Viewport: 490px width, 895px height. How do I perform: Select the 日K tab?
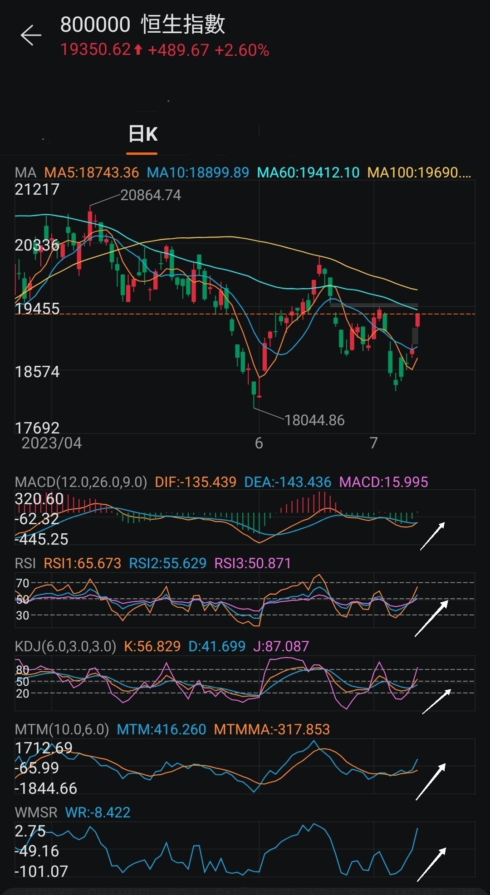pos(142,134)
